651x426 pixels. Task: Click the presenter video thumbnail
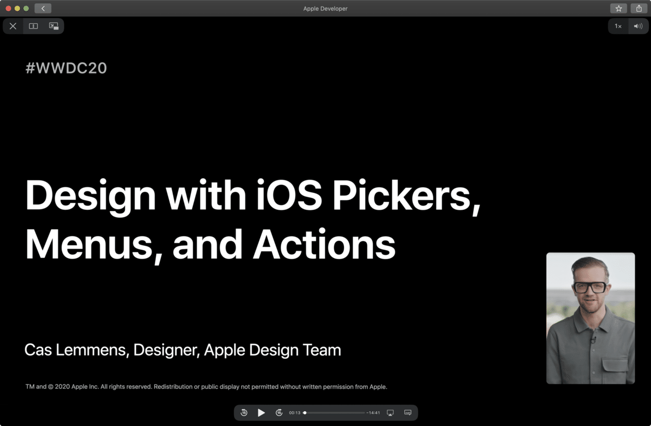tap(590, 318)
